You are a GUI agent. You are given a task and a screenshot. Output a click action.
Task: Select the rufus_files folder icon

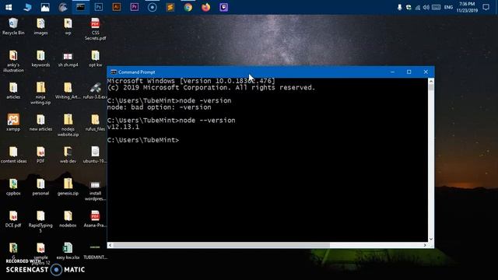click(95, 123)
